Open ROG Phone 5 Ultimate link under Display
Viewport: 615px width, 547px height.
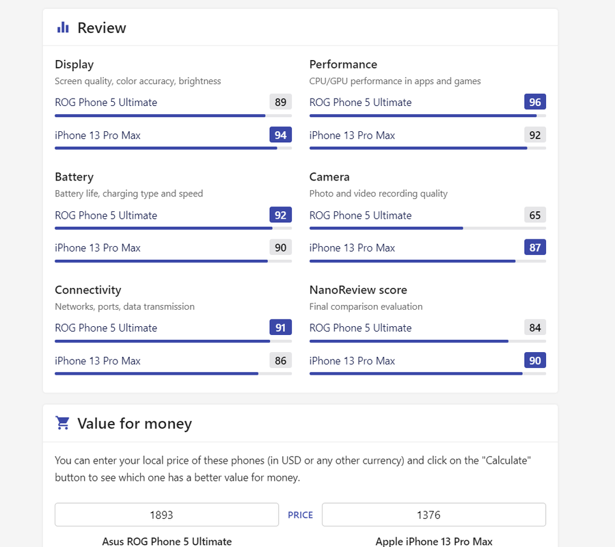click(x=106, y=103)
